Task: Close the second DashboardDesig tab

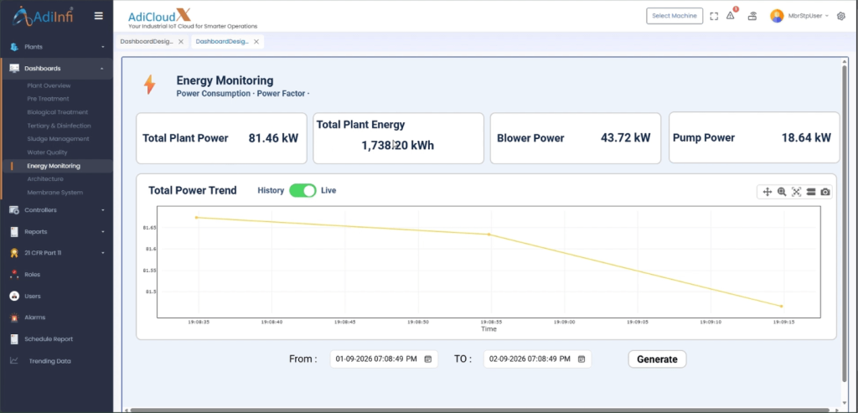Action: (256, 42)
